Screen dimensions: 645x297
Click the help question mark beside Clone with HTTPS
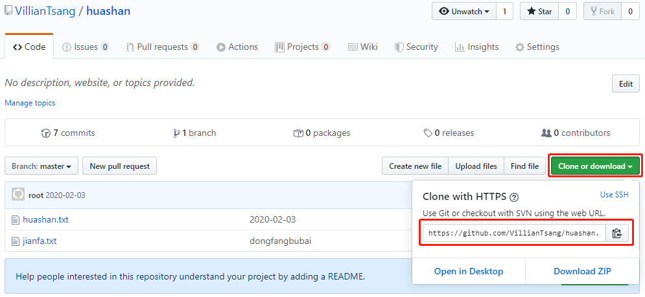click(514, 197)
